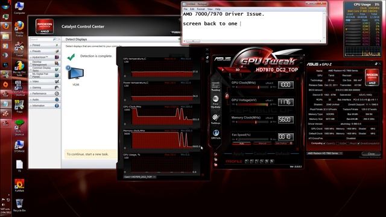The width and height of the screenshot is (386, 217).
Task: Adjust the GPU Voltage(mV) slider
Action: (253, 104)
